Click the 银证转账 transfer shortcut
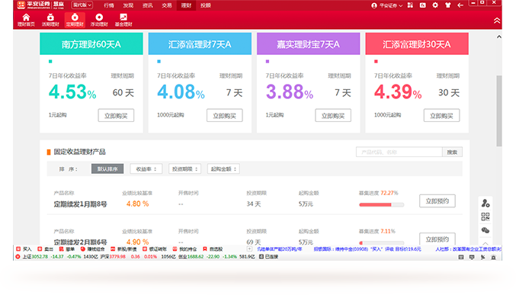This screenshot has height=295, width=516. [155, 249]
